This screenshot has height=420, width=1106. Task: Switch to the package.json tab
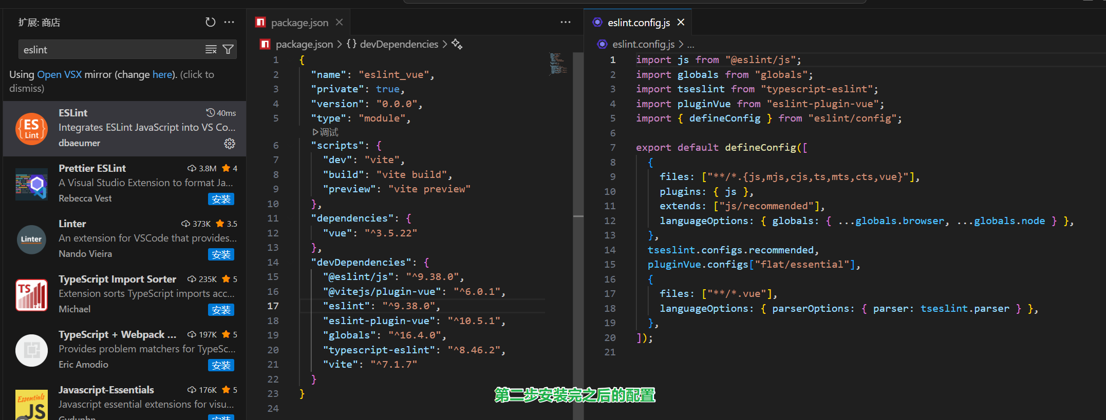(299, 23)
